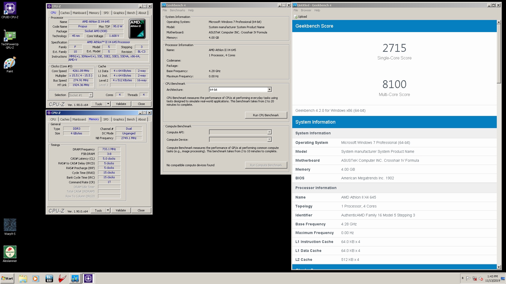Open the Aleslammer desktop icon
This screenshot has height=284, width=506.
pos(10,254)
